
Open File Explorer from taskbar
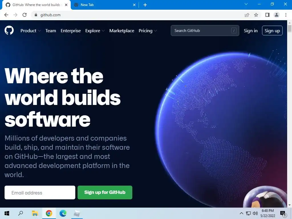[35, 213]
